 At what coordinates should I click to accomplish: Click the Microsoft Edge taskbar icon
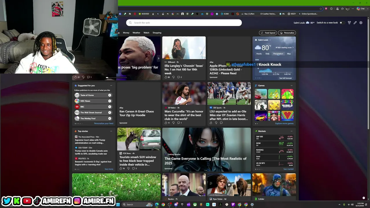pyautogui.click(x=157, y=205)
